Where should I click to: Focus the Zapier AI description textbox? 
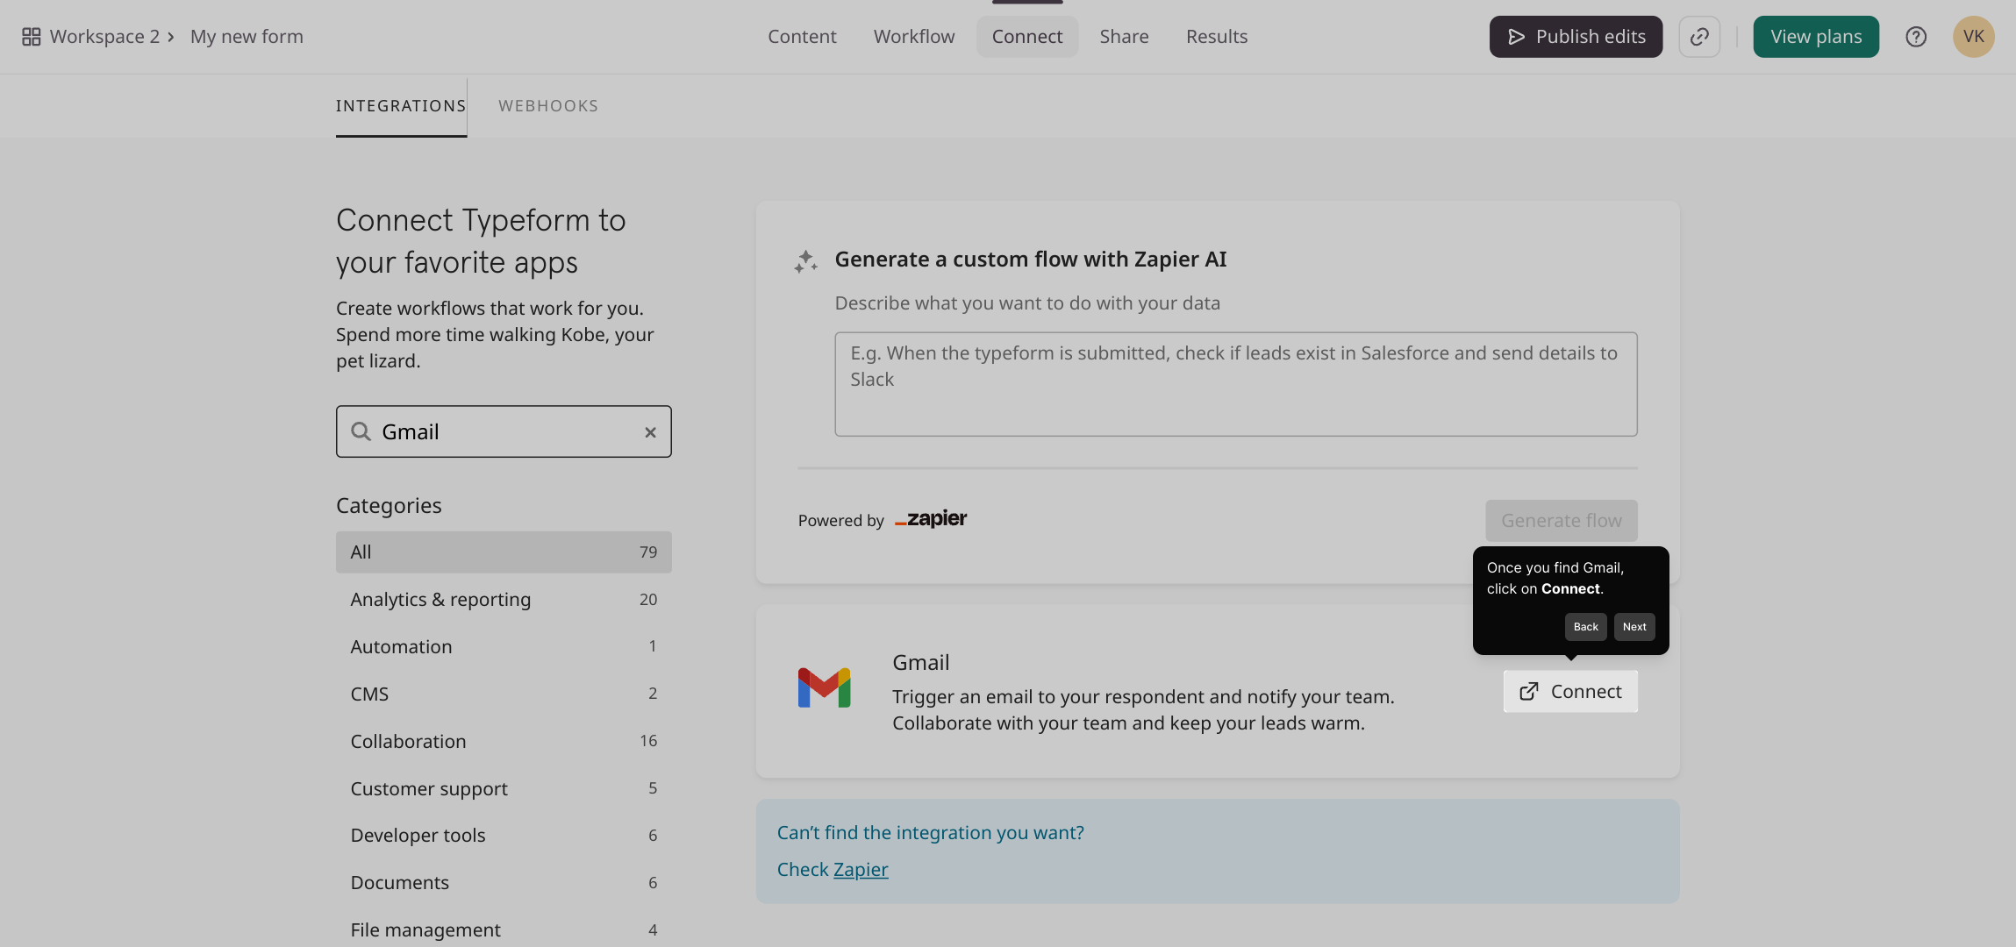click(x=1235, y=384)
